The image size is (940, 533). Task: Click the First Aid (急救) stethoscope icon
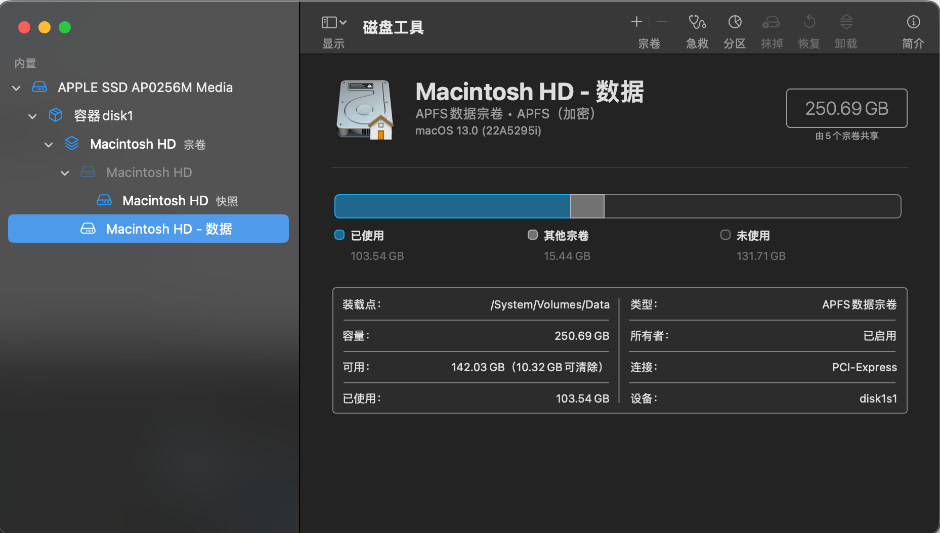697,23
